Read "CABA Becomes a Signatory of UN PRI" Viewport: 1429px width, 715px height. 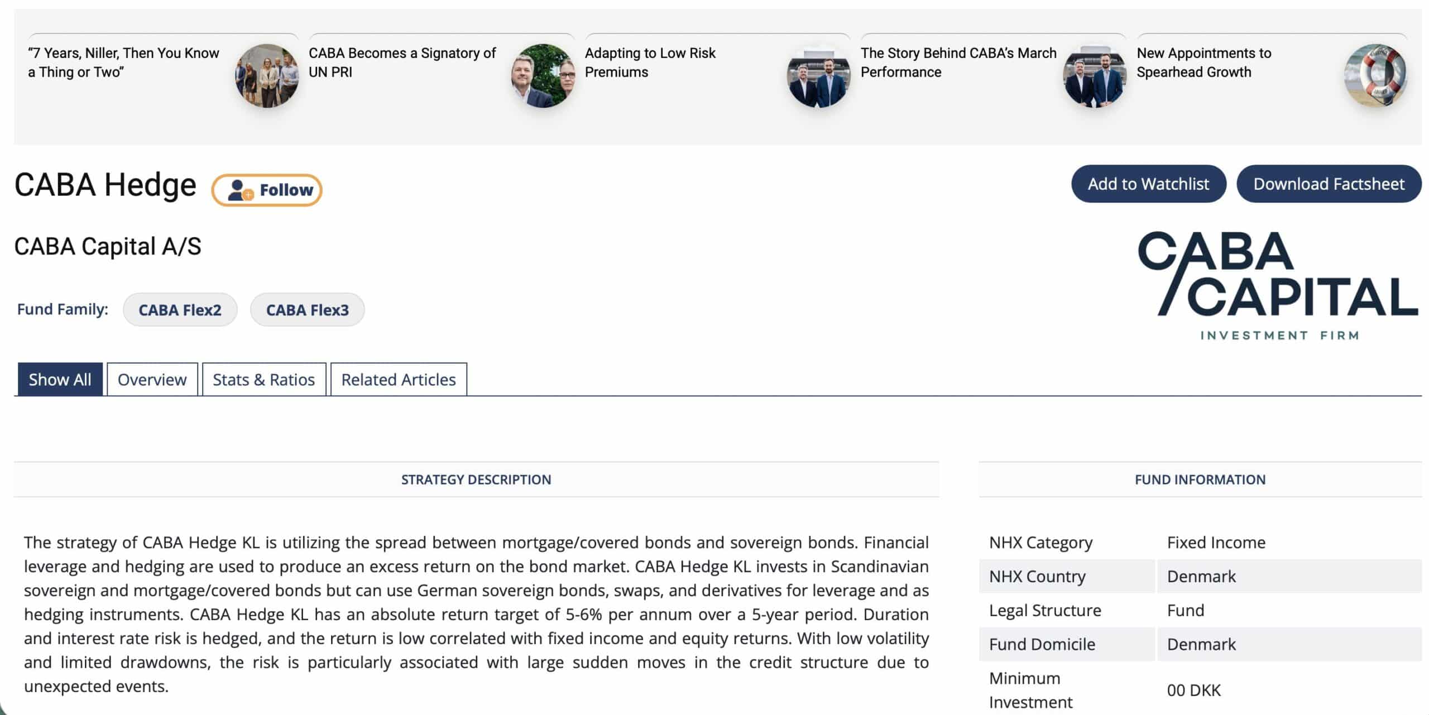pyautogui.click(x=402, y=63)
